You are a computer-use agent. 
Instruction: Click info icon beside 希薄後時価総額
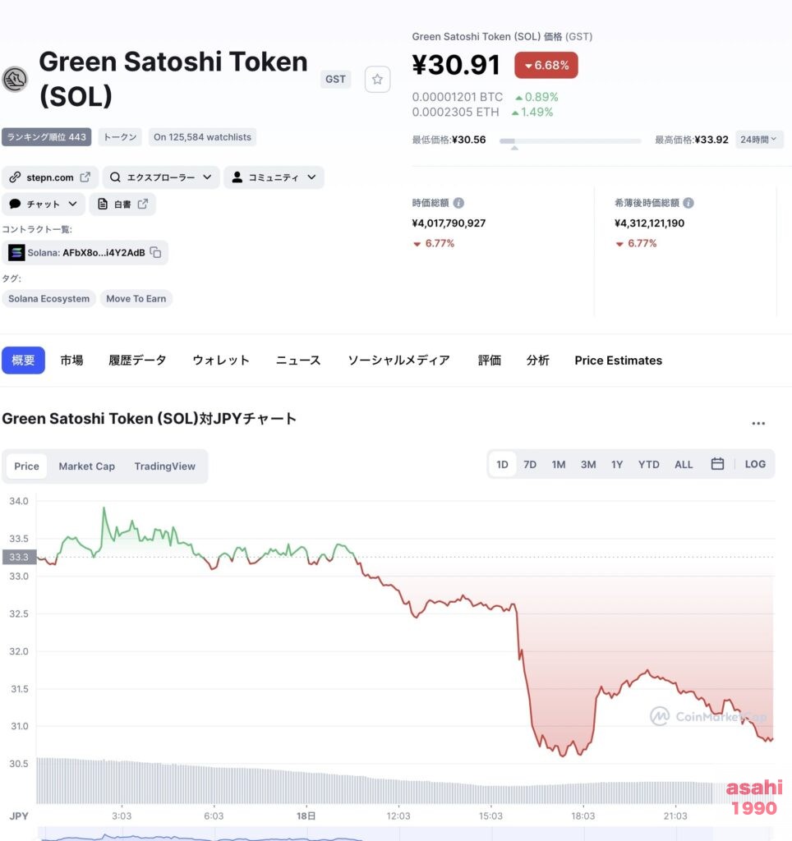[688, 203]
